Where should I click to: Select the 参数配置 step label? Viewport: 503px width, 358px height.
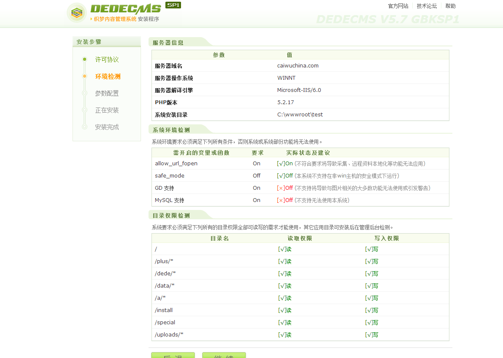coord(107,93)
